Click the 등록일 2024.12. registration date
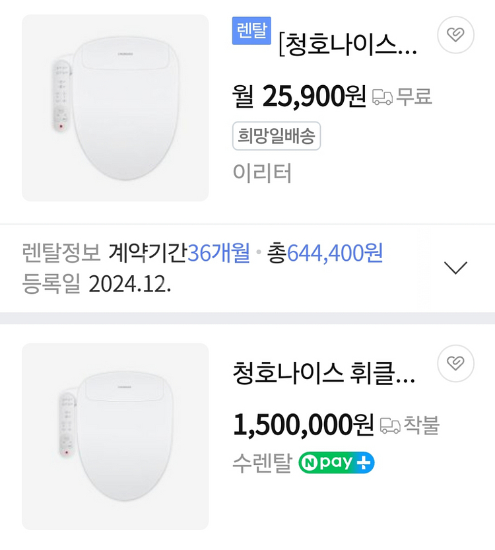 coord(96,283)
